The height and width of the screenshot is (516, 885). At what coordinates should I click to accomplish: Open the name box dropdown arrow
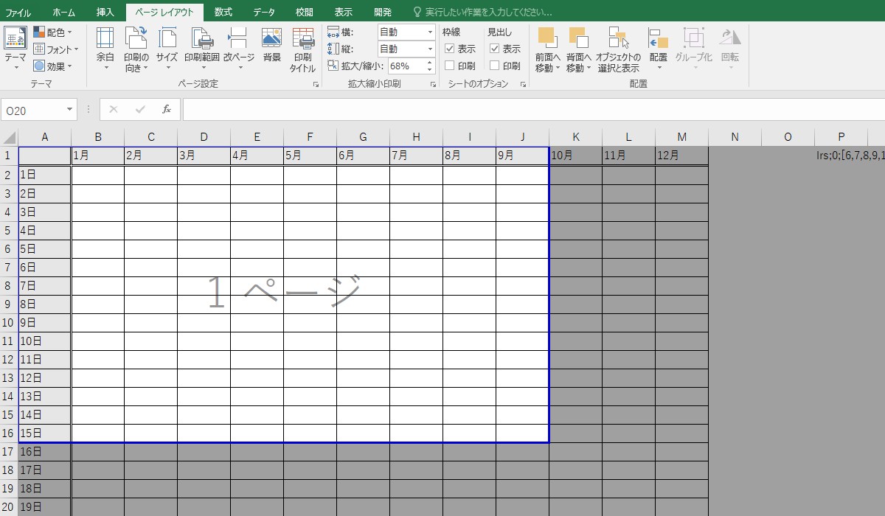point(70,110)
